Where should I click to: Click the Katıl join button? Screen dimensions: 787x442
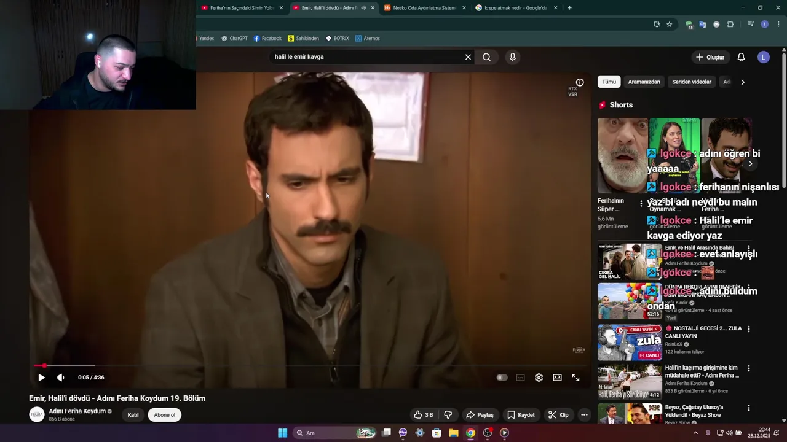[133, 415]
